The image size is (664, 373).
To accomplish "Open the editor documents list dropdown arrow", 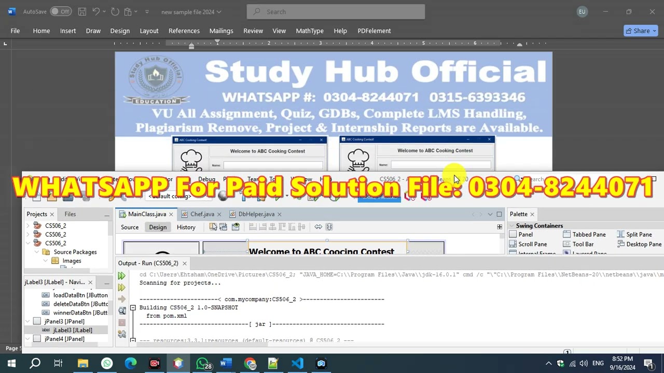I will pyautogui.click(x=490, y=214).
